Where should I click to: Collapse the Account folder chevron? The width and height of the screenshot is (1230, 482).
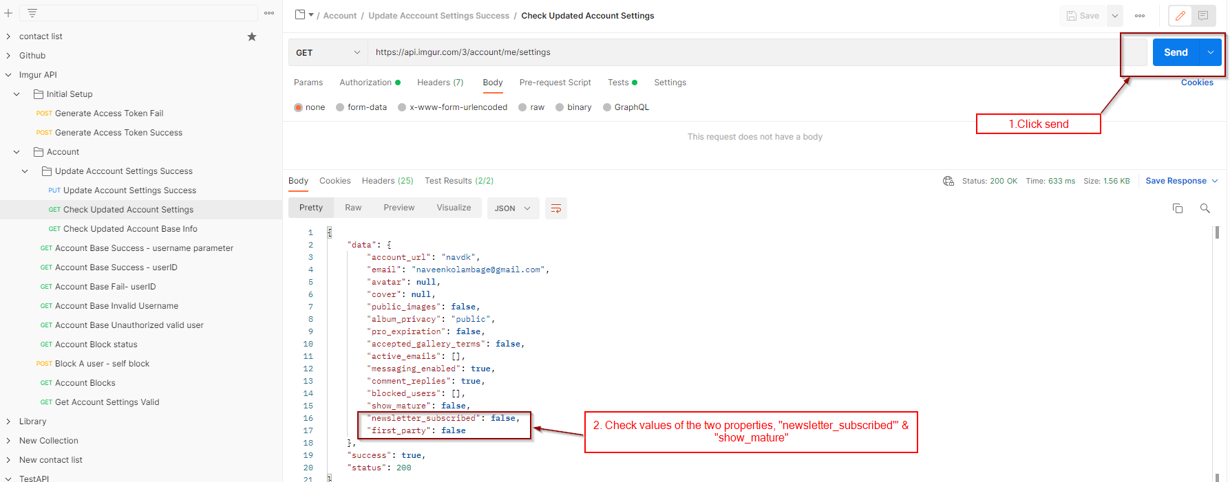[17, 152]
